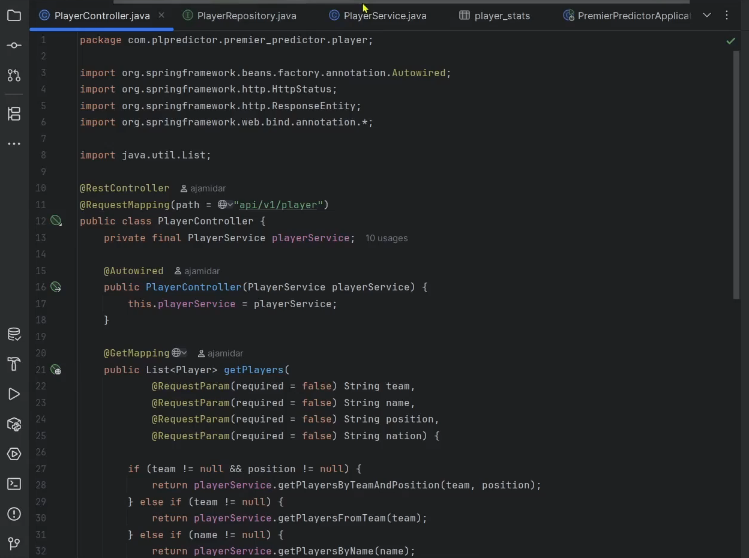Open the Problems tool window
Viewport: 749px width, 558px height.
tap(14, 514)
